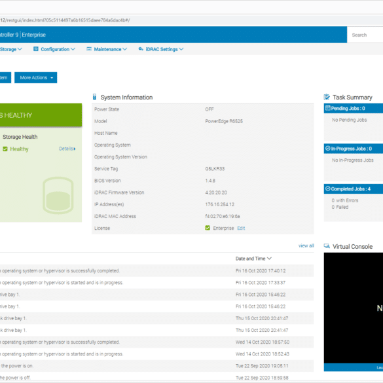Click the iDRAC Settings gear icon

click(x=141, y=49)
